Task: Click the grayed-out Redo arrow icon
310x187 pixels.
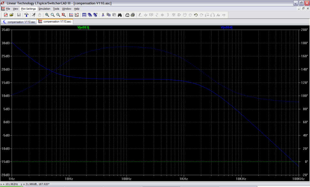Action: coord(201,15)
